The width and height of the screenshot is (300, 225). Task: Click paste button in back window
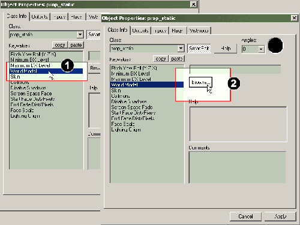[76, 45]
